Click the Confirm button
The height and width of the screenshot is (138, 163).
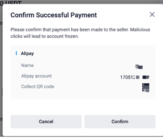tap(120, 122)
